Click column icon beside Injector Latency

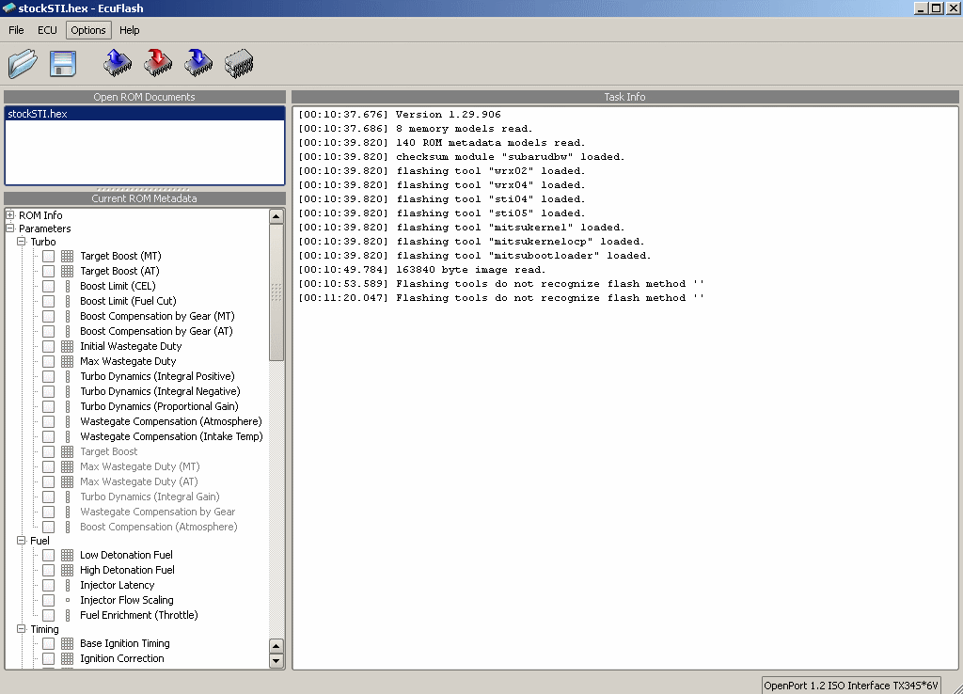pyautogui.click(x=68, y=585)
